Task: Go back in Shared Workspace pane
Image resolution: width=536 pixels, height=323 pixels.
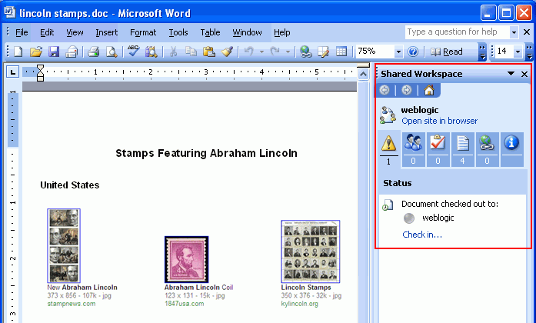Action: (x=385, y=90)
